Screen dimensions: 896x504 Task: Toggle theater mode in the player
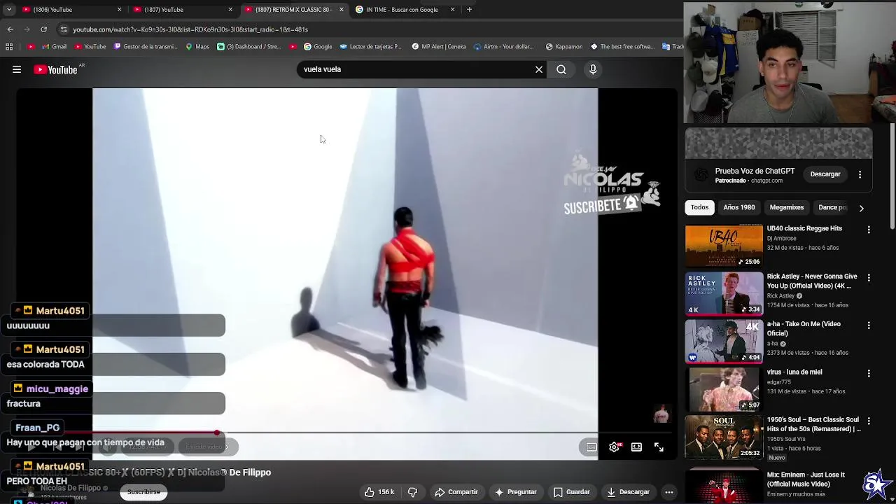(636, 447)
